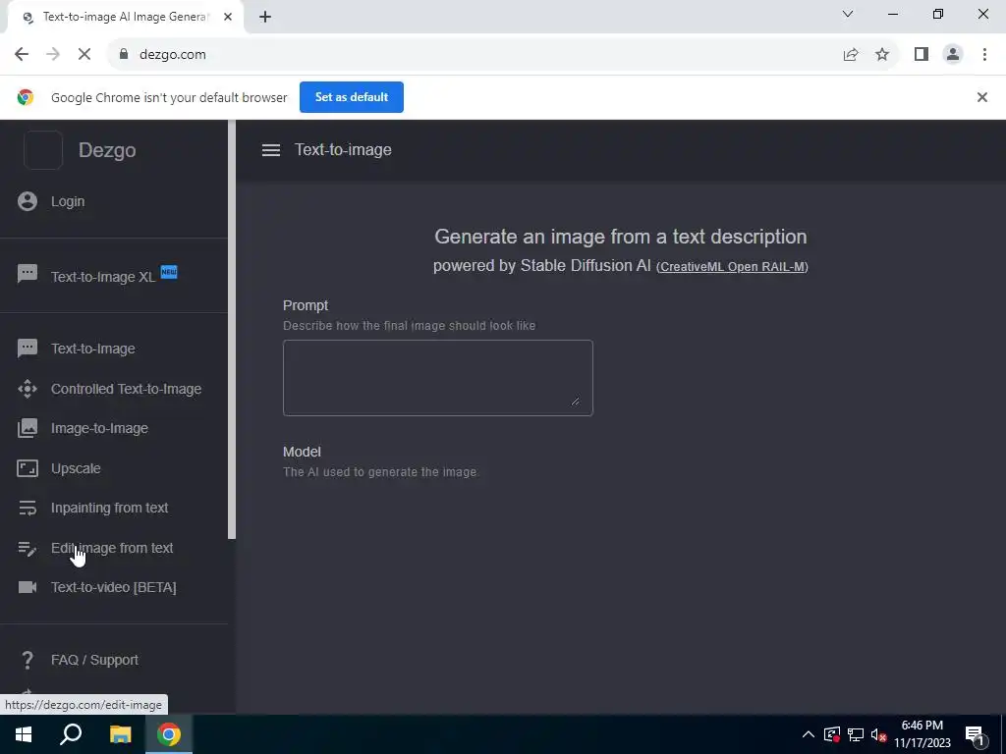Click the Set as default button

tap(352, 97)
